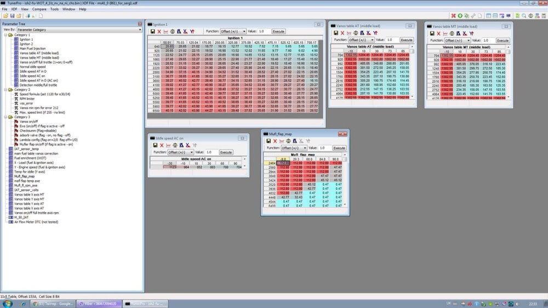Click the green sliders icon in main toolbar
548x308 pixels.
[517, 16]
